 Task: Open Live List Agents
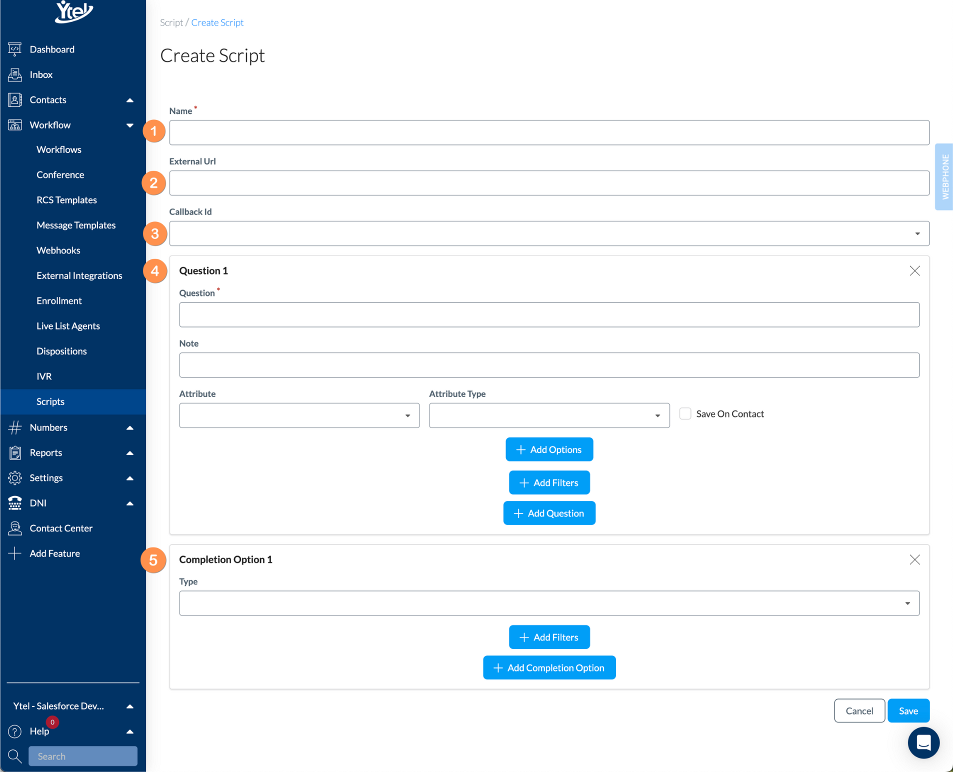point(68,326)
